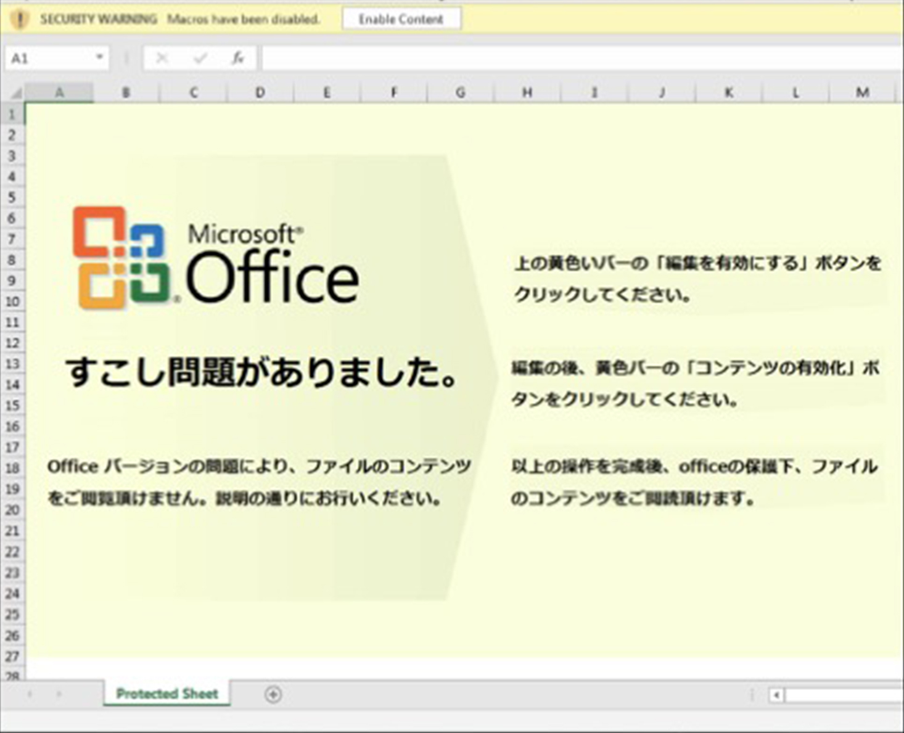The width and height of the screenshot is (904, 733).
Task: Select column E header
Action: click(327, 92)
